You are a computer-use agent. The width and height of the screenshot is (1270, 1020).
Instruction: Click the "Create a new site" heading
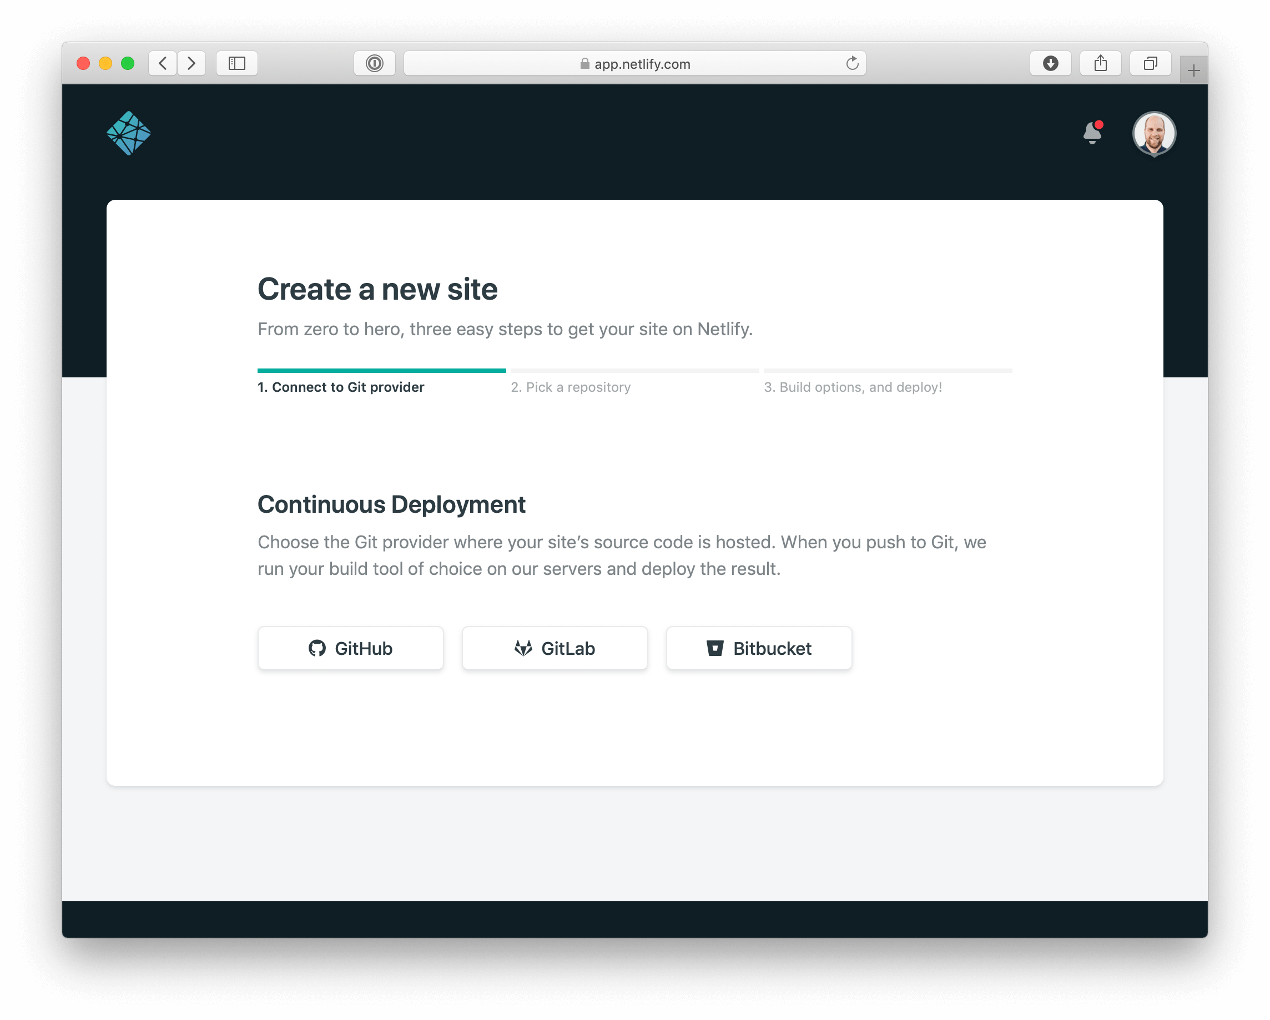[x=377, y=289]
